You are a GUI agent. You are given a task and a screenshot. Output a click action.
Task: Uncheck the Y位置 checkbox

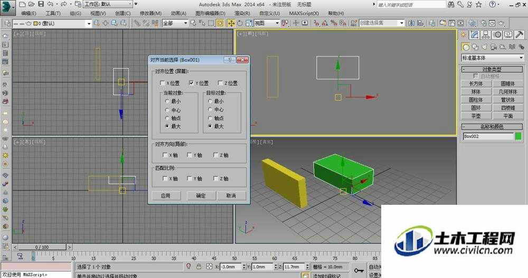(x=191, y=83)
